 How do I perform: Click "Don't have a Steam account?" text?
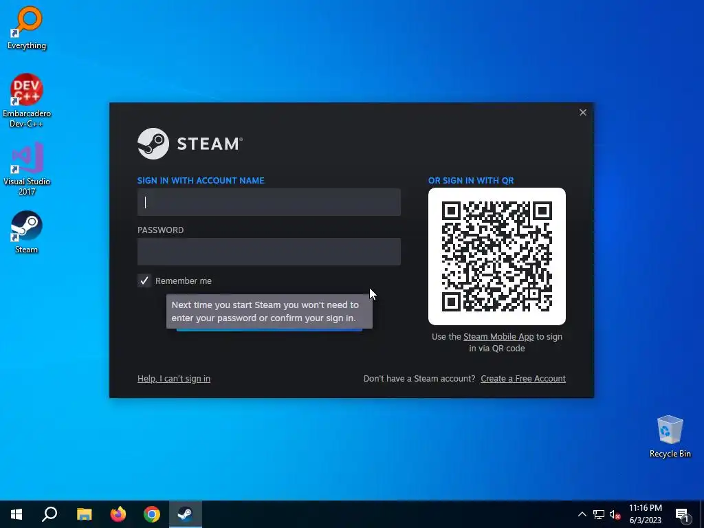click(x=419, y=379)
